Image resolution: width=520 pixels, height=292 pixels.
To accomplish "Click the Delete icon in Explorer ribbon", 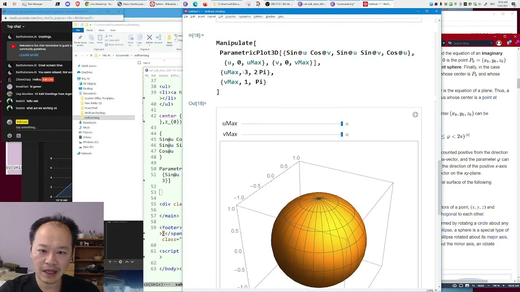I will click(x=149, y=39).
